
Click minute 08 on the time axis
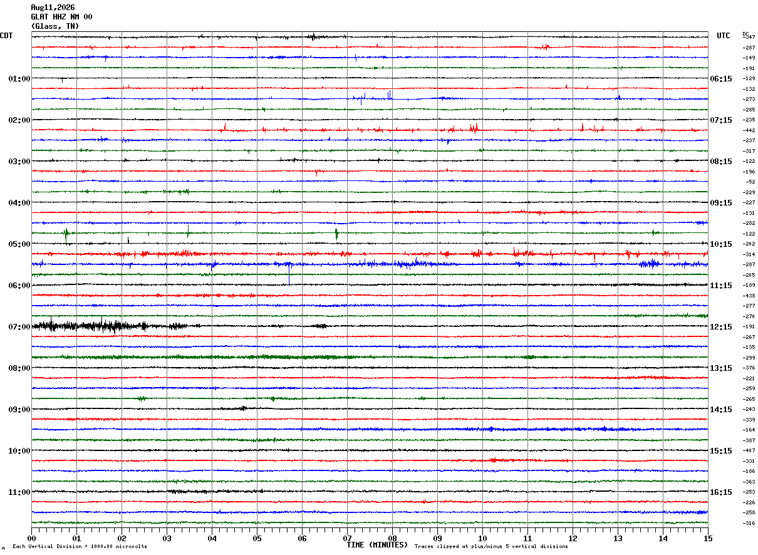pos(392,537)
